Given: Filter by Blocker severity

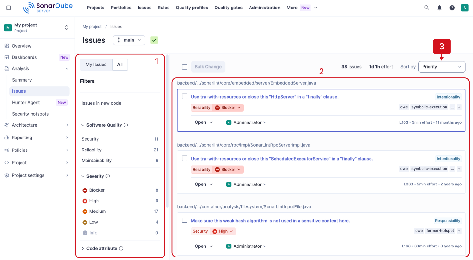Looking at the screenshot, I should [x=120, y=190].
